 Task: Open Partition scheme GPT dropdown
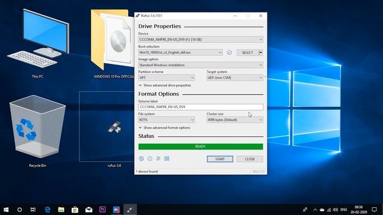(166, 78)
